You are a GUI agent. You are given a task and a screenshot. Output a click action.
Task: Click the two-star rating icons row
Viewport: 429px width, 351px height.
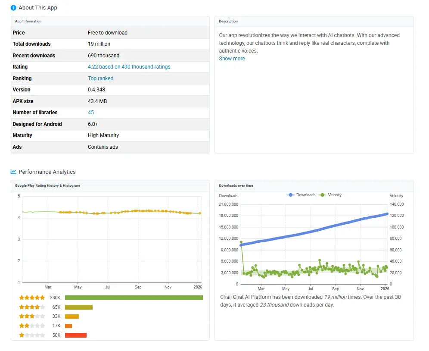[32, 326]
